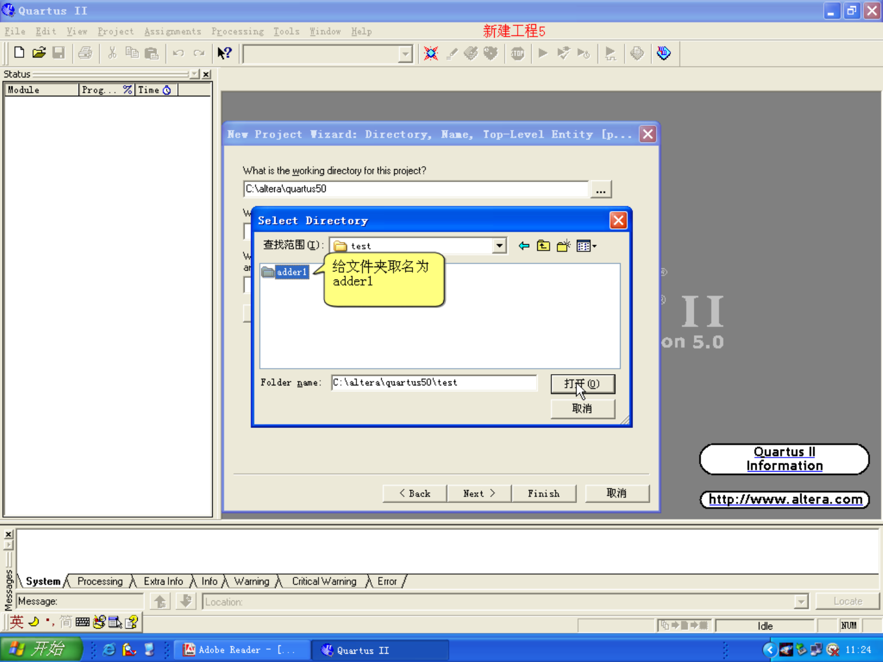Open the Edit menu

[x=46, y=31]
